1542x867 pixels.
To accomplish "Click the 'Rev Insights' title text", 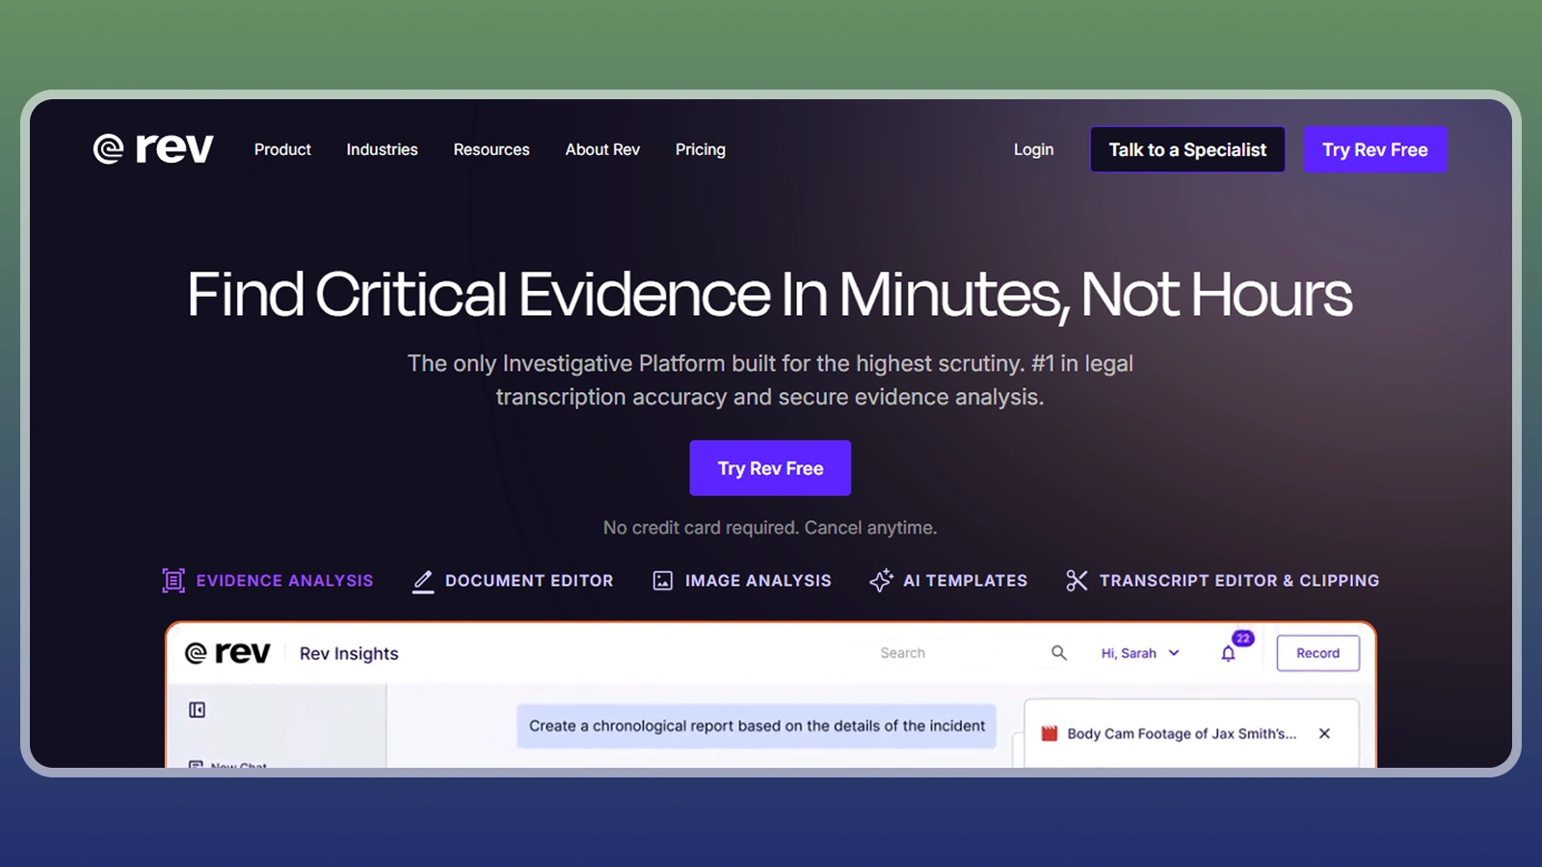I will click(349, 653).
